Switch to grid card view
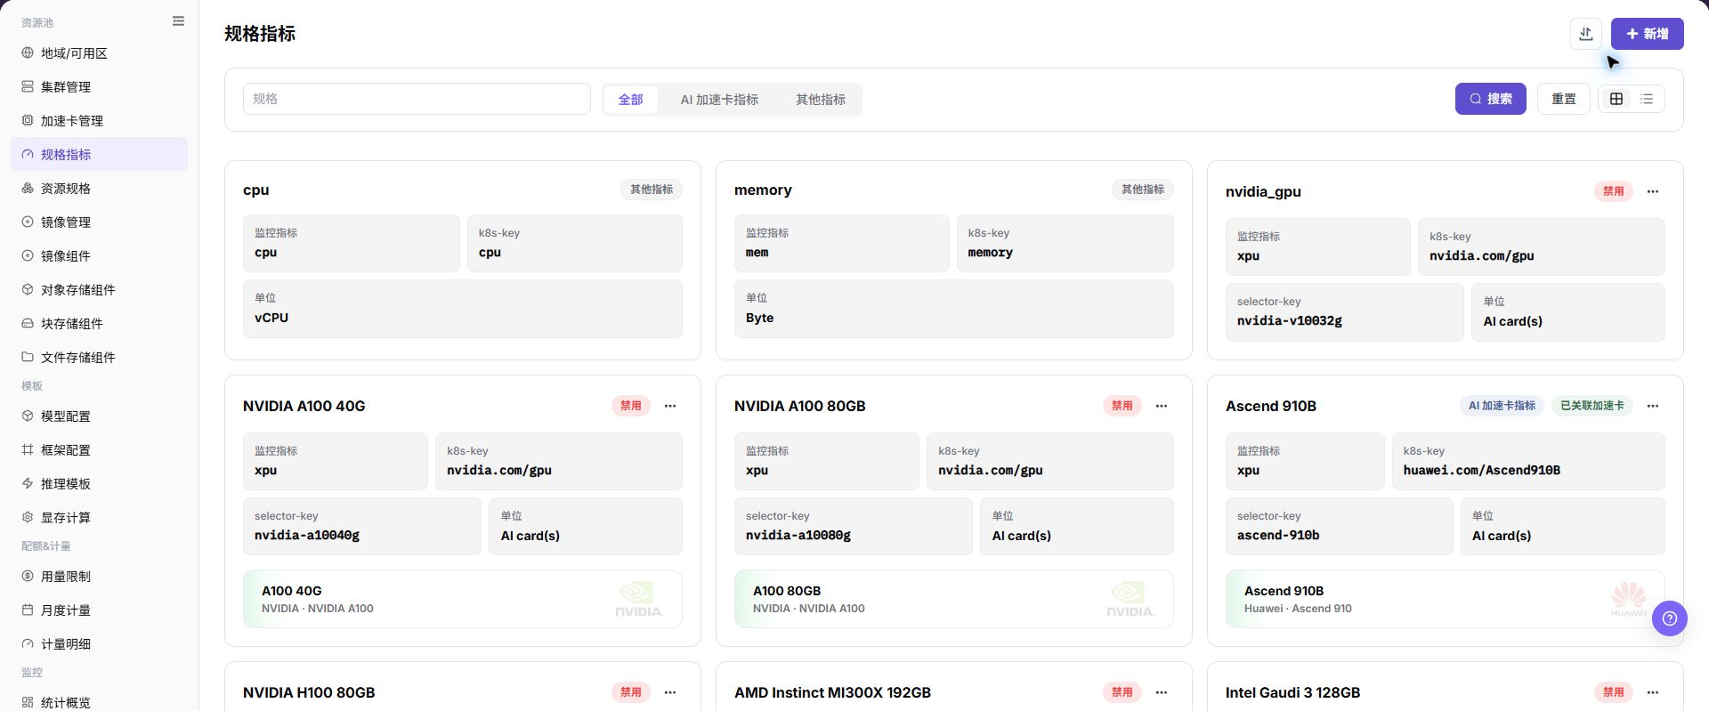Screen dimensions: 1709x711 [1616, 99]
